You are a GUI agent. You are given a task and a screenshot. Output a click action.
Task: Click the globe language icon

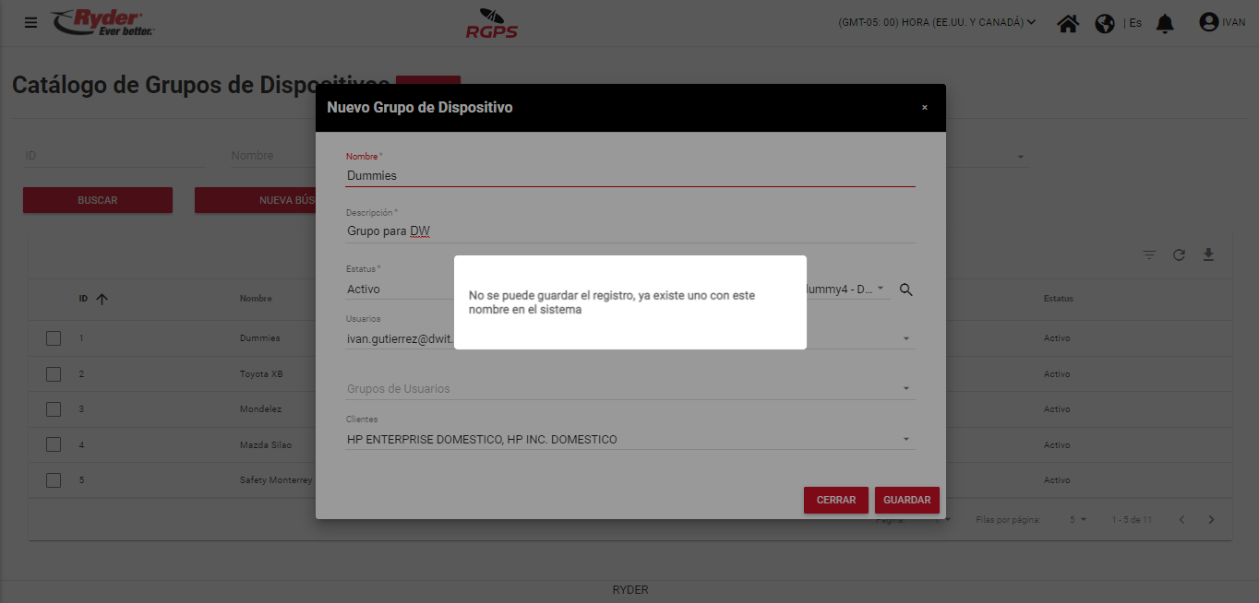tap(1105, 23)
